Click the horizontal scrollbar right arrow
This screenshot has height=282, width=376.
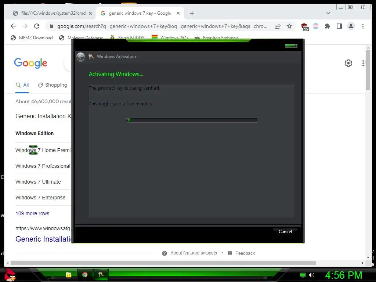362,263
